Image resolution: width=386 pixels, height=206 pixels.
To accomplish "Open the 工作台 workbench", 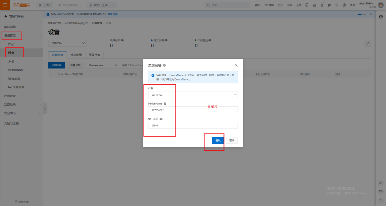I will click(44, 5).
